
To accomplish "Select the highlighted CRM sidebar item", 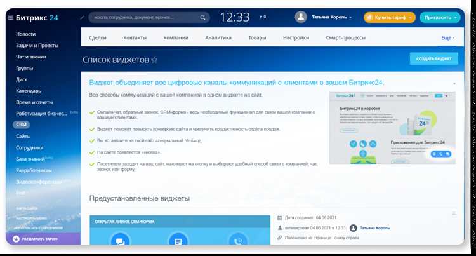I will click(21, 125).
